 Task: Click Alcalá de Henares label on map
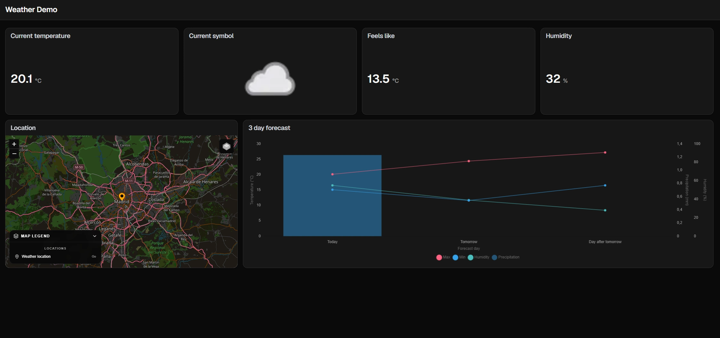coord(201,182)
